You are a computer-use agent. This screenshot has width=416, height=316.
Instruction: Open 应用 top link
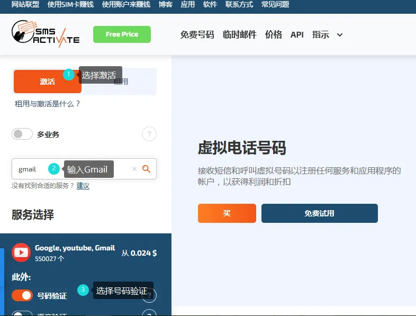coord(187,5)
